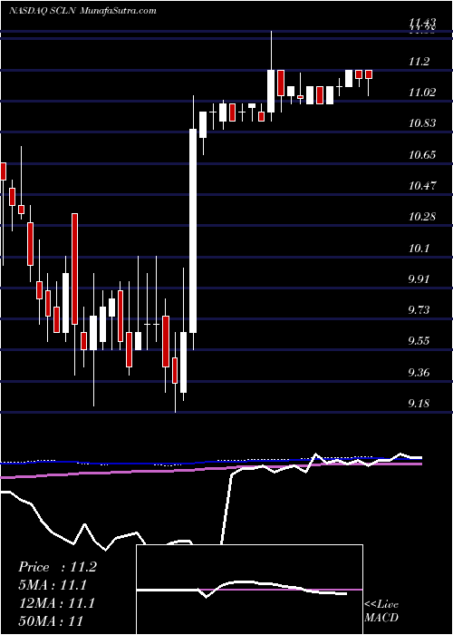Screen dimensions: 453x635
Task: Click the '<<Live MACD' label
Action: click(x=381, y=611)
